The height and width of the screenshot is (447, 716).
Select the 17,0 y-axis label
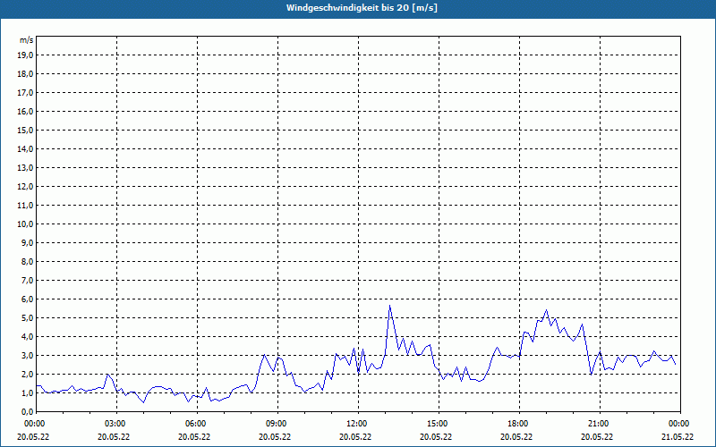coord(26,93)
